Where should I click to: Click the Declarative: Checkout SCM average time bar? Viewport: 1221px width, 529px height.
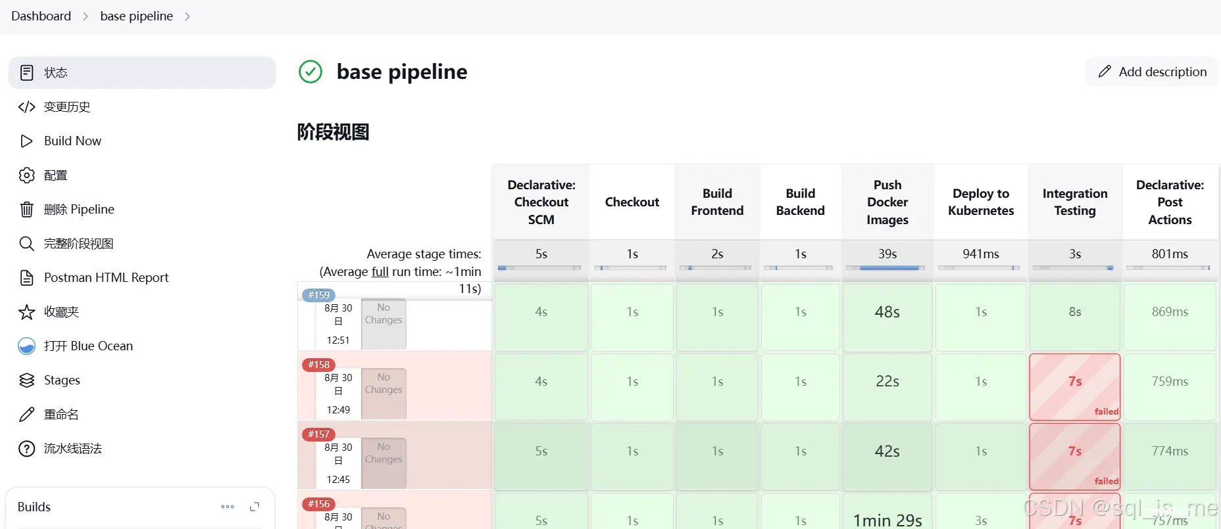point(539,268)
